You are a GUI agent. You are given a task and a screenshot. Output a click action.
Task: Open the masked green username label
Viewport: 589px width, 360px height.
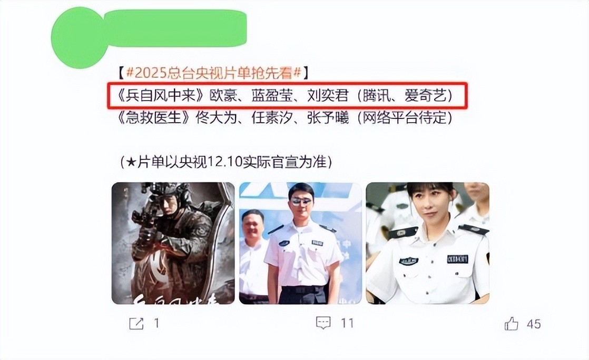[x=175, y=28]
